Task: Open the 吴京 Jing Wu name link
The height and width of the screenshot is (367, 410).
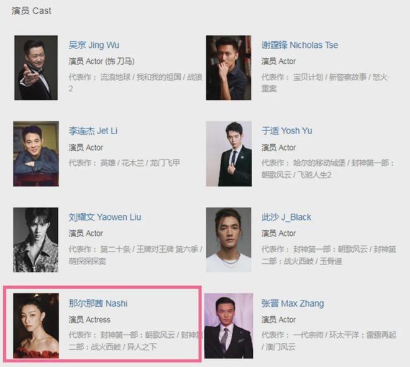Action: coord(94,45)
